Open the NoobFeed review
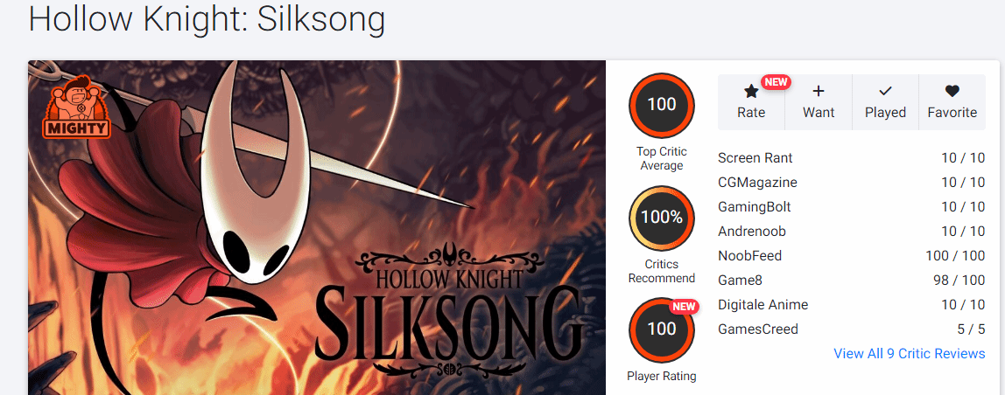This screenshot has width=1005, height=395. (x=749, y=256)
